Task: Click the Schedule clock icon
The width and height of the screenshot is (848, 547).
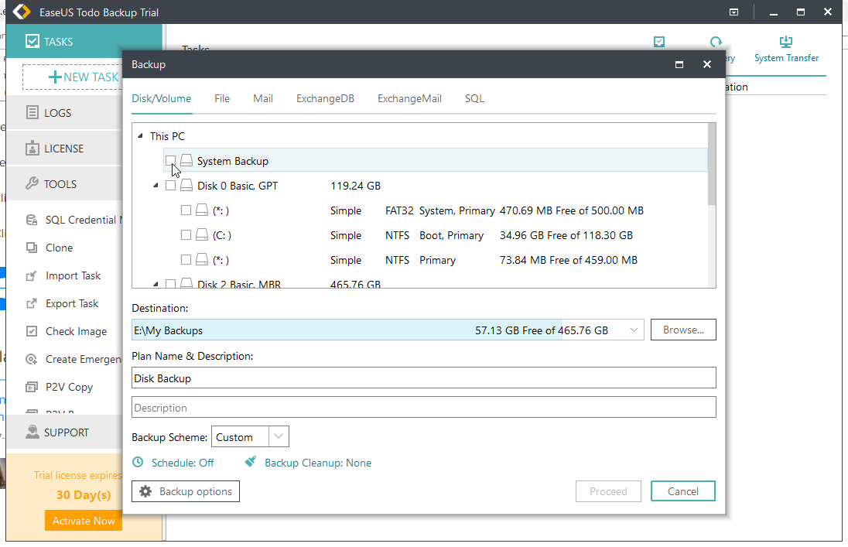Action: pyautogui.click(x=138, y=462)
